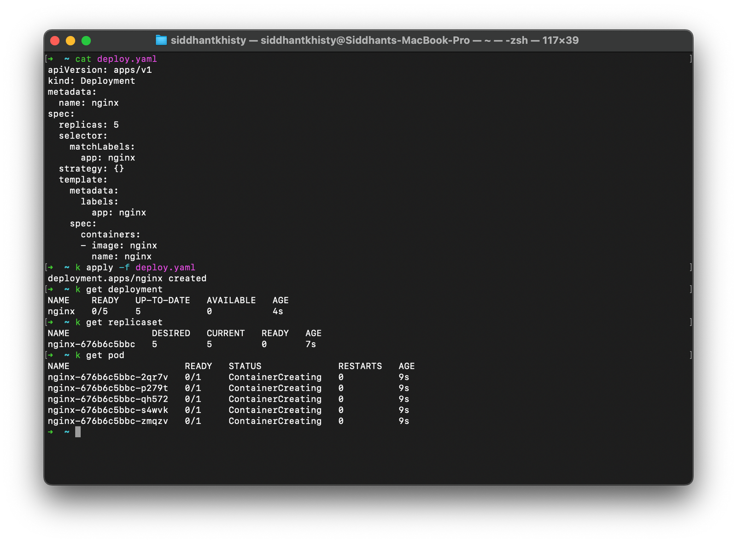The image size is (737, 543).
Task: Click pod nginx-676b6c5bbc-2qr7v in pod list
Action: click(x=108, y=377)
